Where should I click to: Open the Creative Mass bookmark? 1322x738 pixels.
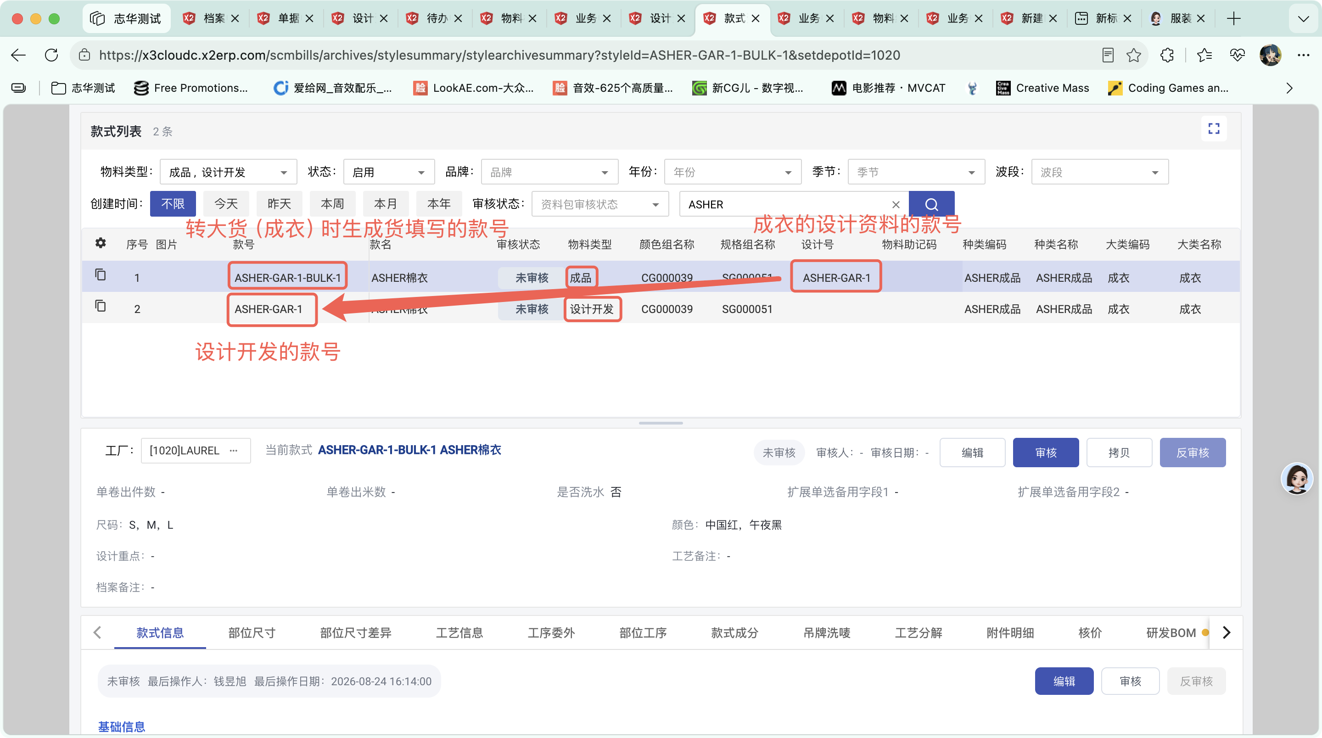coord(1042,88)
